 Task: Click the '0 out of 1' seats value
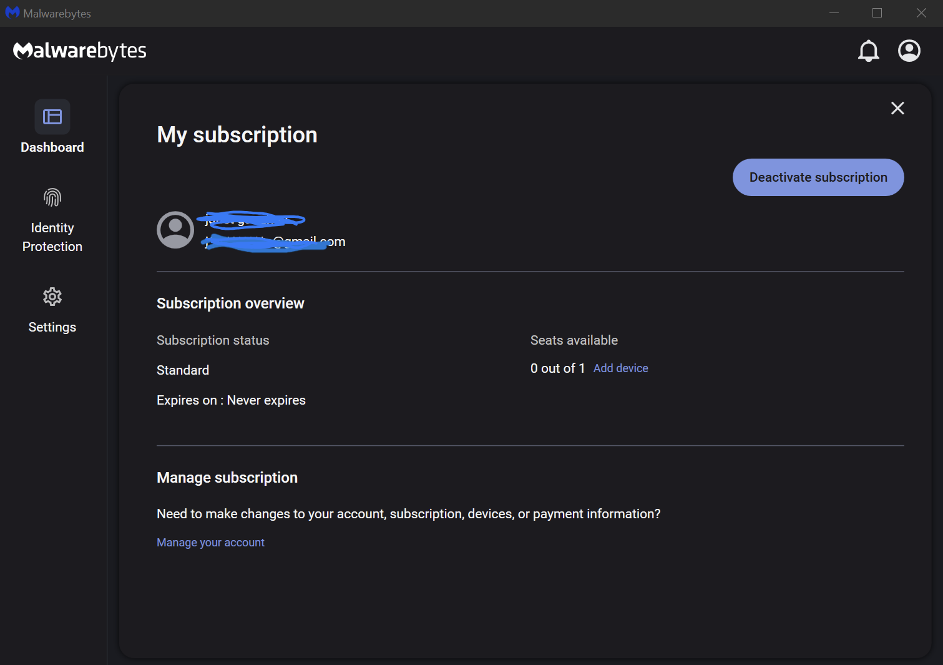click(x=557, y=368)
